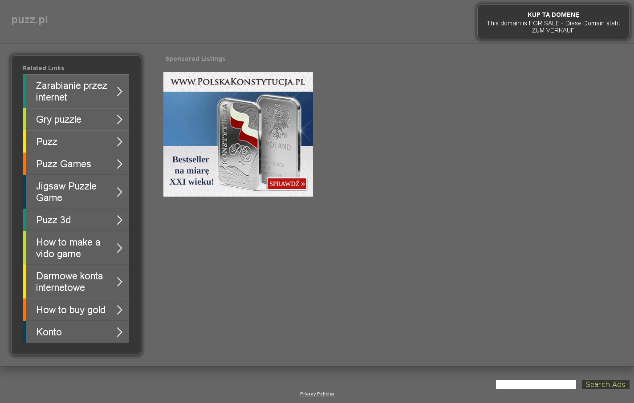
Task: Click the puzz.pl site title
Action: [x=29, y=20]
